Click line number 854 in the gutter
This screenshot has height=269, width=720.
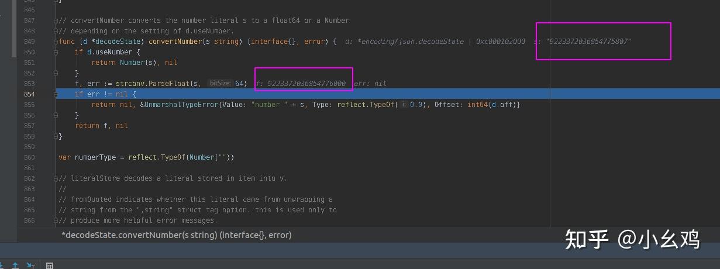coord(29,94)
